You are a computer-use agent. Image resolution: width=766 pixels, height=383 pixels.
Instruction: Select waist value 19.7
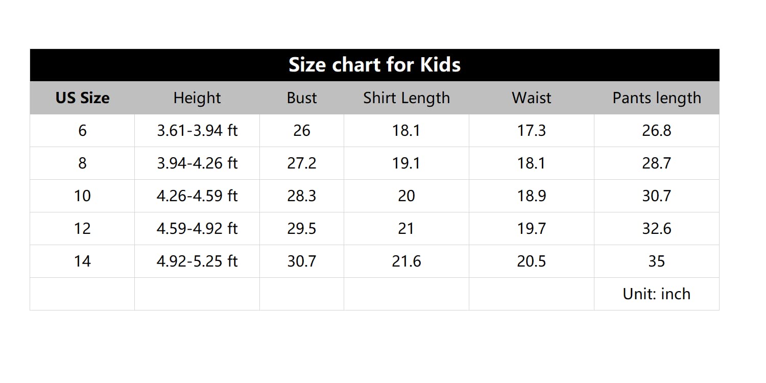[532, 229]
